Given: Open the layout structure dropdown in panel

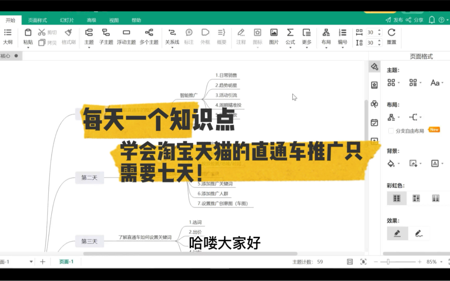Looking at the screenshot, I should pos(393,117).
